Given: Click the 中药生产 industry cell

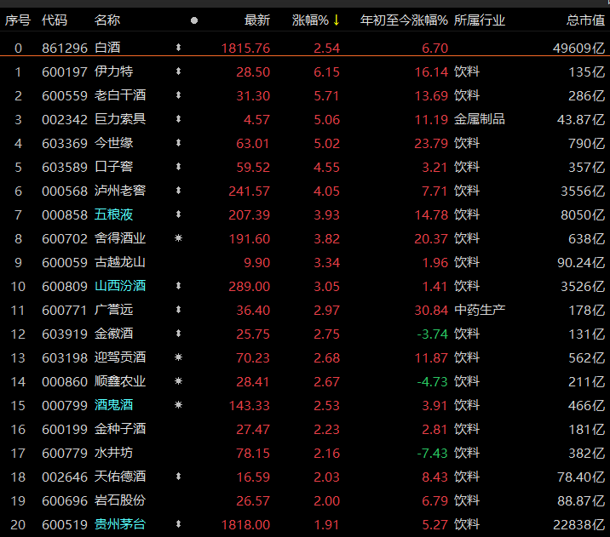Looking at the screenshot, I should 480,310.
